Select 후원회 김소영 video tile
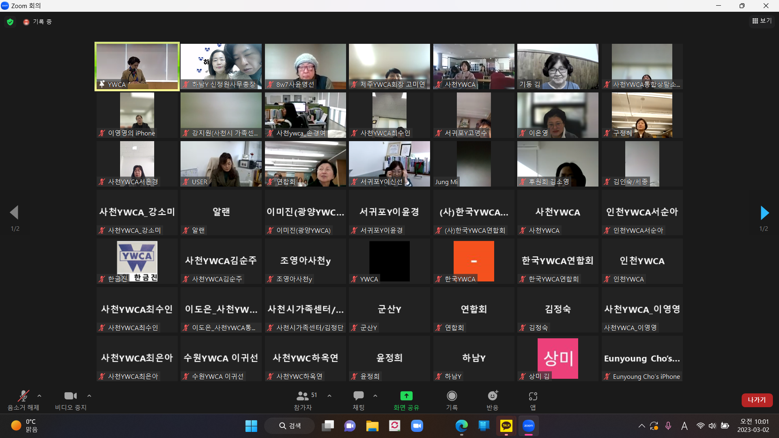 pos(557,164)
